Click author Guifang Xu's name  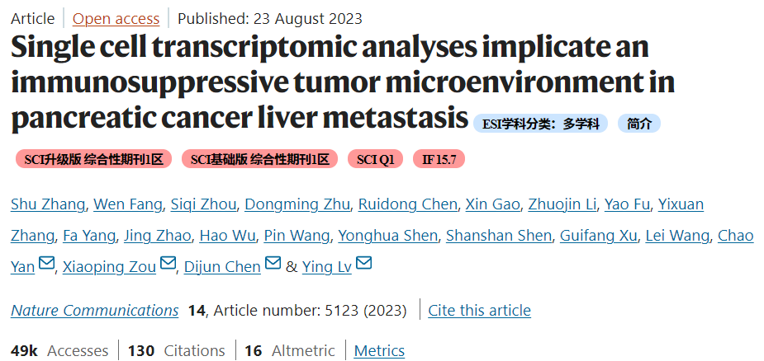(x=598, y=236)
